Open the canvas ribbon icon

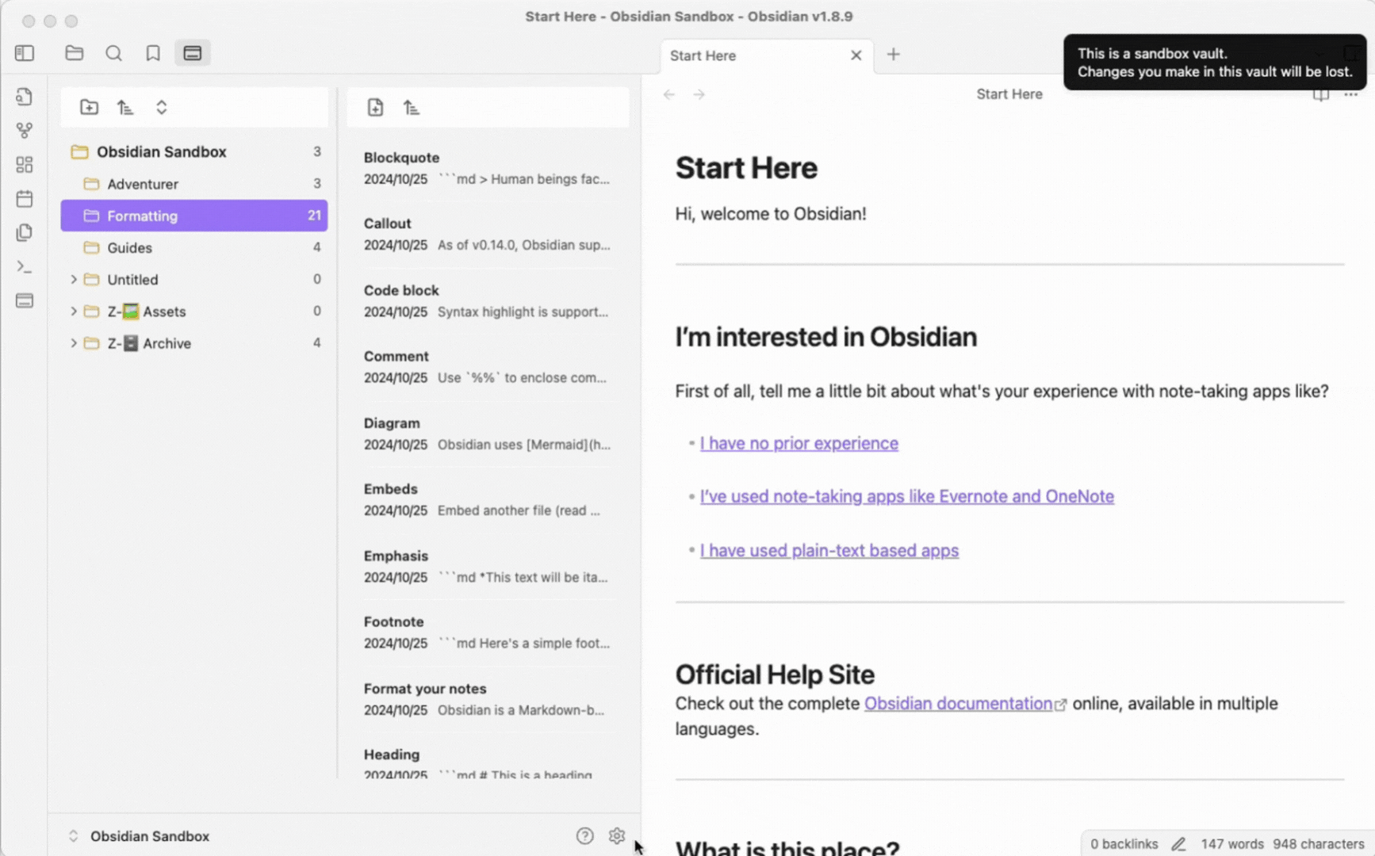pyautogui.click(x=25, y=165)
